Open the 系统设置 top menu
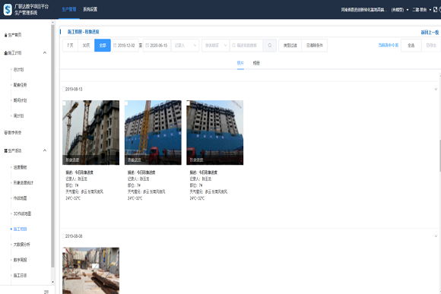Viewport: 441px width, 294px height. 90,9
